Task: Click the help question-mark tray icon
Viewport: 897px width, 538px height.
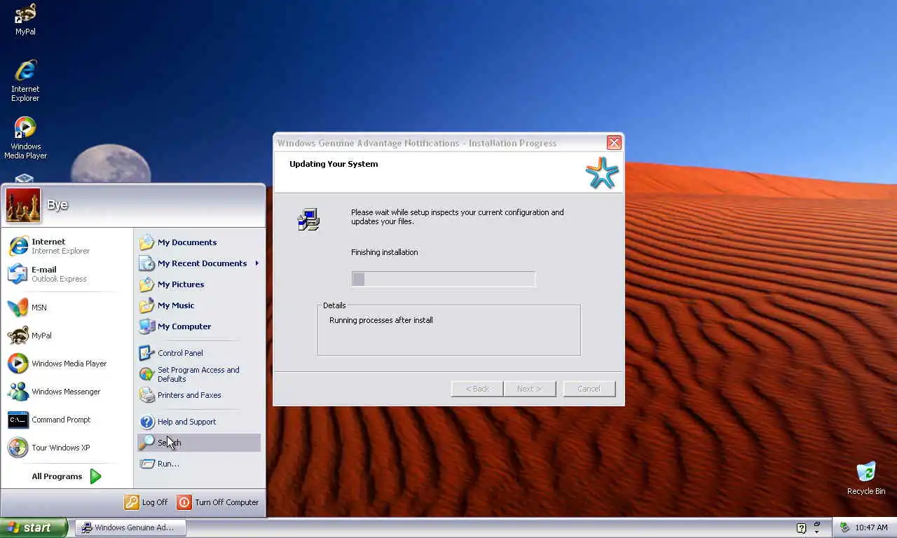Action: pos(802,528)
